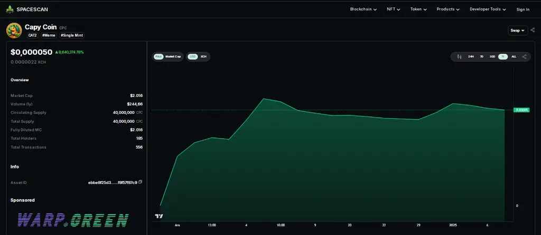This screenshot has width=541, height=235.
Task: Click the Overview section heading
Action: tap(20, 80)
